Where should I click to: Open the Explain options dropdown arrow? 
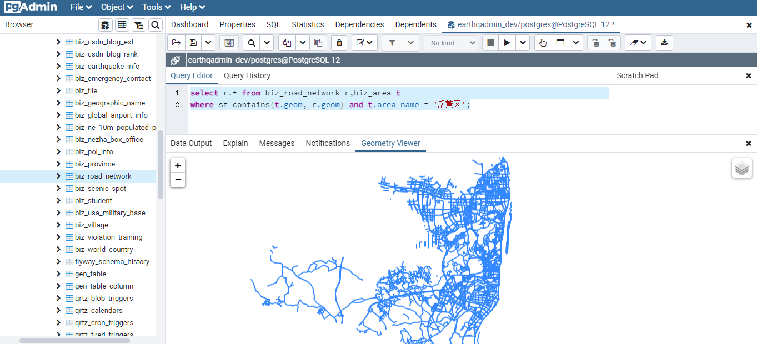pos(576,43)
